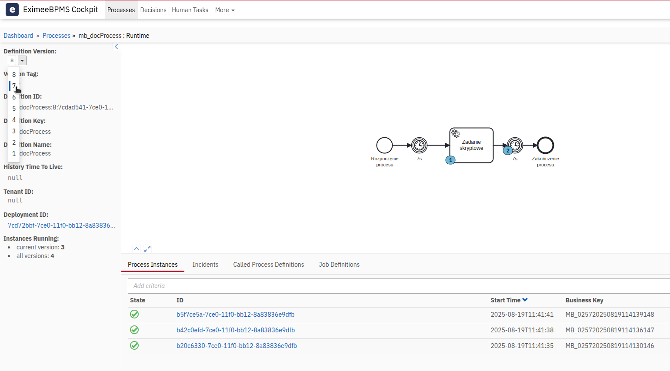The image size is (670, 371).
Task: Open the Definition Version dropdown arrow
Action: (x=22, y=60)
